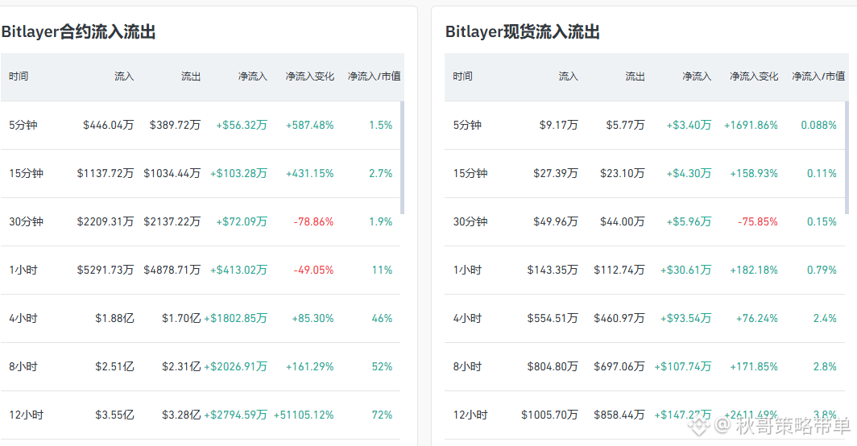This screenshot has width=857, height=446.
Task: Click the Bitlayer合约流入流出 heading
Action: tap(78, 31)
